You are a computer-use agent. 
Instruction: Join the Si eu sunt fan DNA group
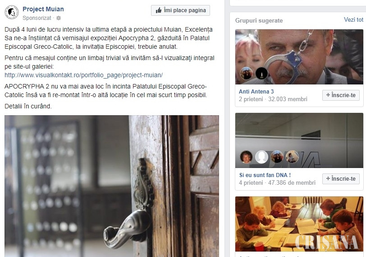tap(341, 179)
